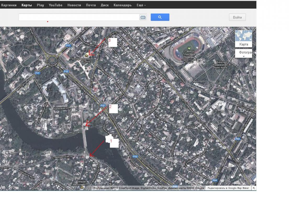Click the blue search magnifier button

coord(160,17)
